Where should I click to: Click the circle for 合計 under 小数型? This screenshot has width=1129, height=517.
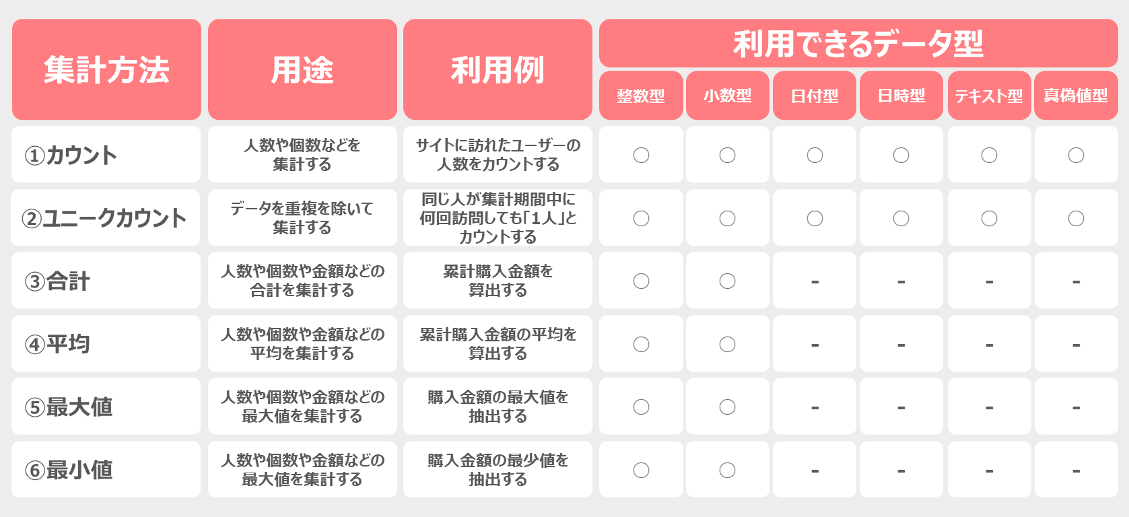click(727, 281)
